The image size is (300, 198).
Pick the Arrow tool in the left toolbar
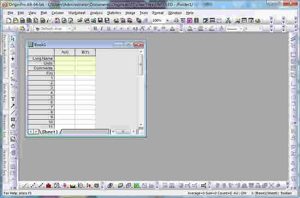(13, 105)
